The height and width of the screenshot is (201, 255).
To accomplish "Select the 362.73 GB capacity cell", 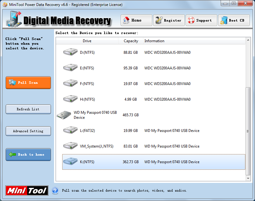I will tap(131, 162).
